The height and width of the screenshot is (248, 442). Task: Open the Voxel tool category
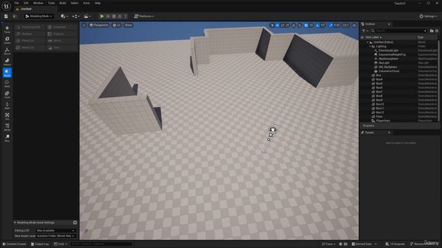7,94
